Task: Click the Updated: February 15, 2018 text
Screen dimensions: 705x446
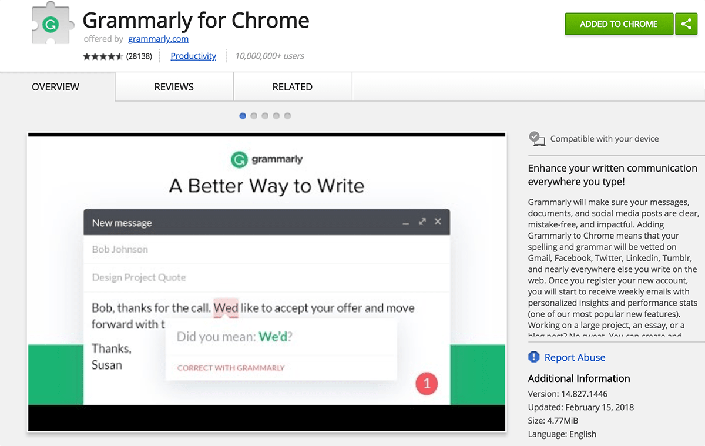Action: pos(581,407)
